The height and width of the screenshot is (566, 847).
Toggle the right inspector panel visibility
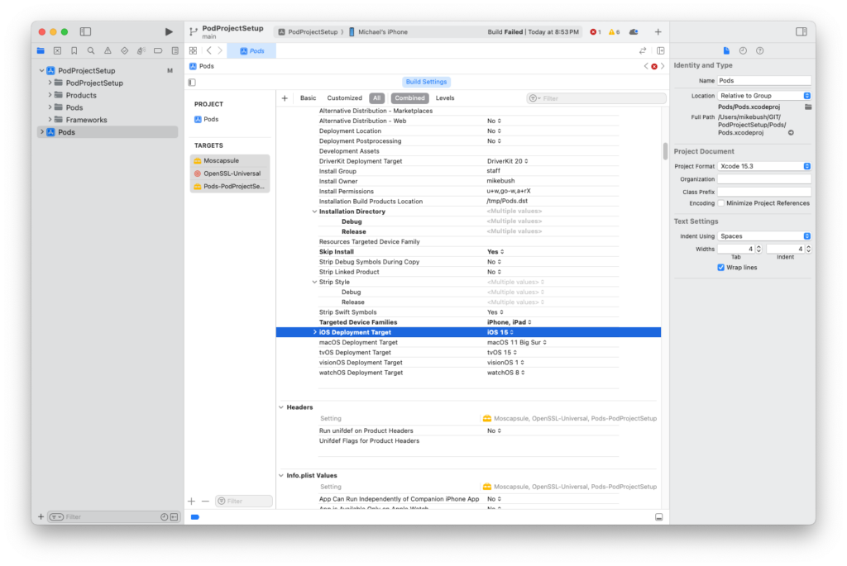tap(801, 31)
